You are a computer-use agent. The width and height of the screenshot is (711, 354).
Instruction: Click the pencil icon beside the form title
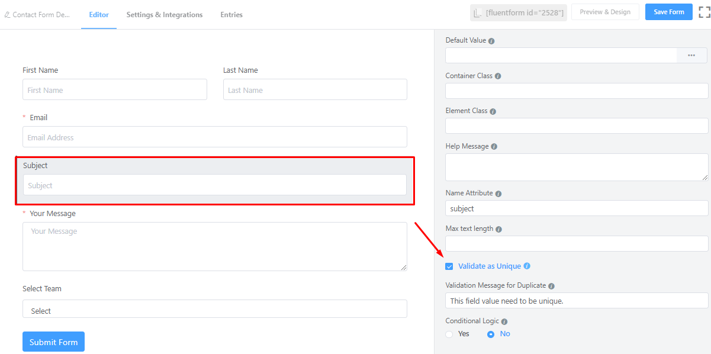click(7, 15)
